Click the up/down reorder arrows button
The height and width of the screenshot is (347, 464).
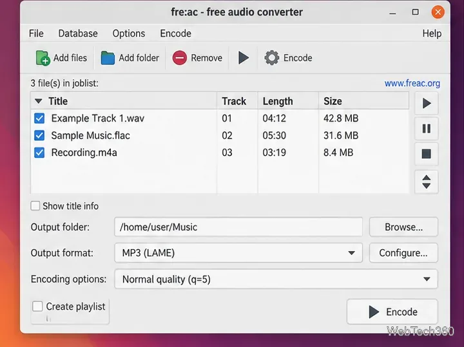point(427,182)
